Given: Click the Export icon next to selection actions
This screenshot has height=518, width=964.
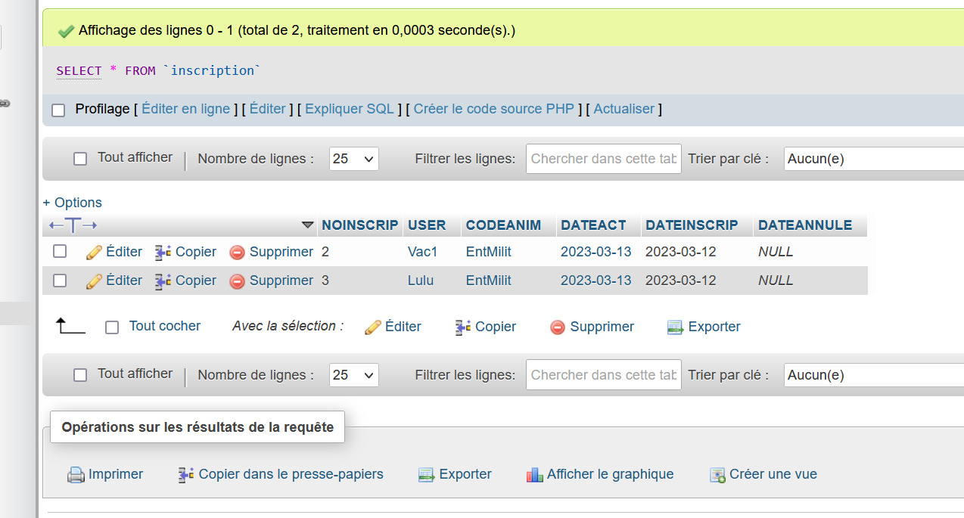Looking at the screenshot, I should coord(675,327).
